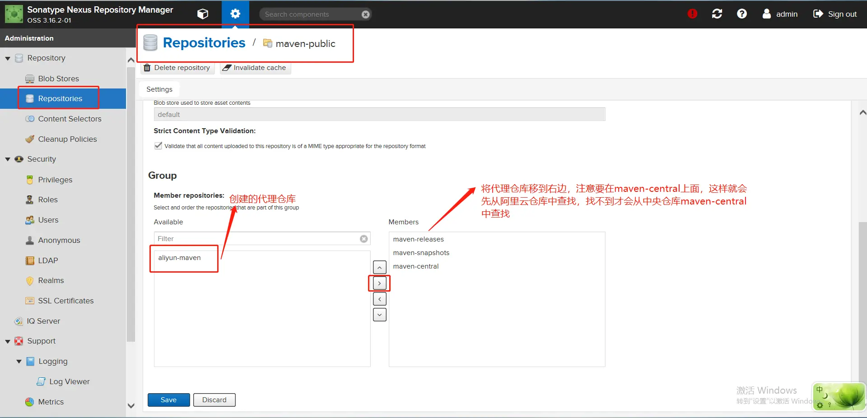
Task: Click the Repositories breadcrumb link
Action: 204,43
